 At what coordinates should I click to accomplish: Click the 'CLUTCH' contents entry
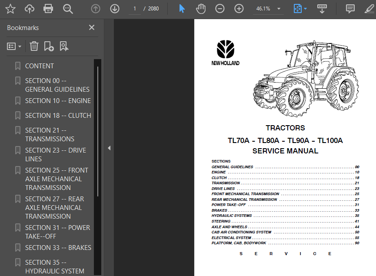click(285, 178)
